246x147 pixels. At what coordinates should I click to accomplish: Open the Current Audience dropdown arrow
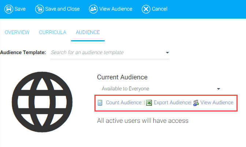coord(219,89)
